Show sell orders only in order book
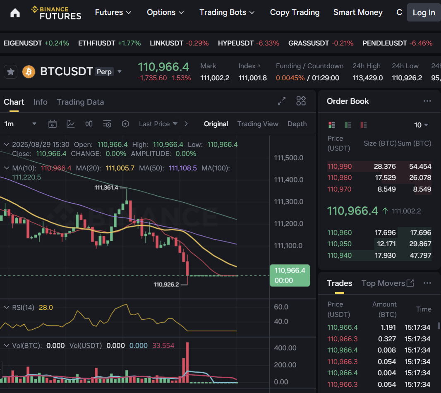The height and width of the screenshot is (393, 441). (x=364, y=125)
